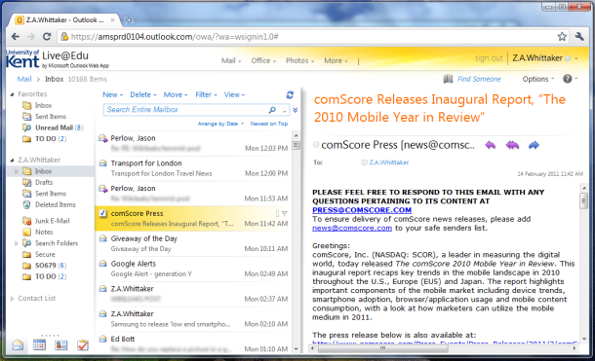Expand the Search Folders node
Viewport: 595px width, 361px height.
(17, 243)
